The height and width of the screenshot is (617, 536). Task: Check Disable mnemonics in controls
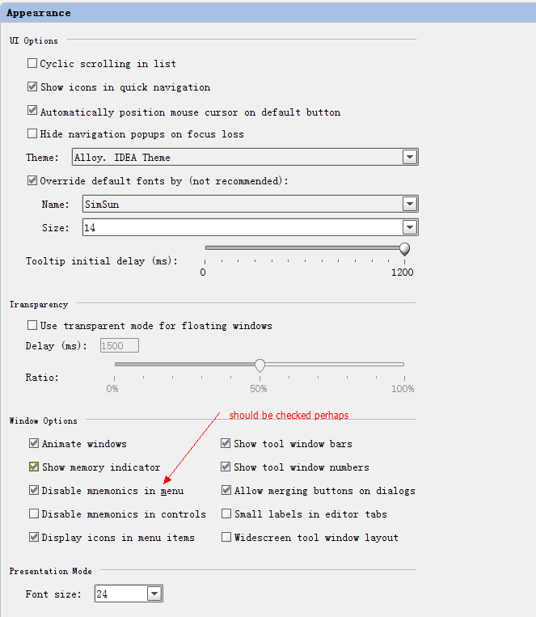click(x=34, y=514)
